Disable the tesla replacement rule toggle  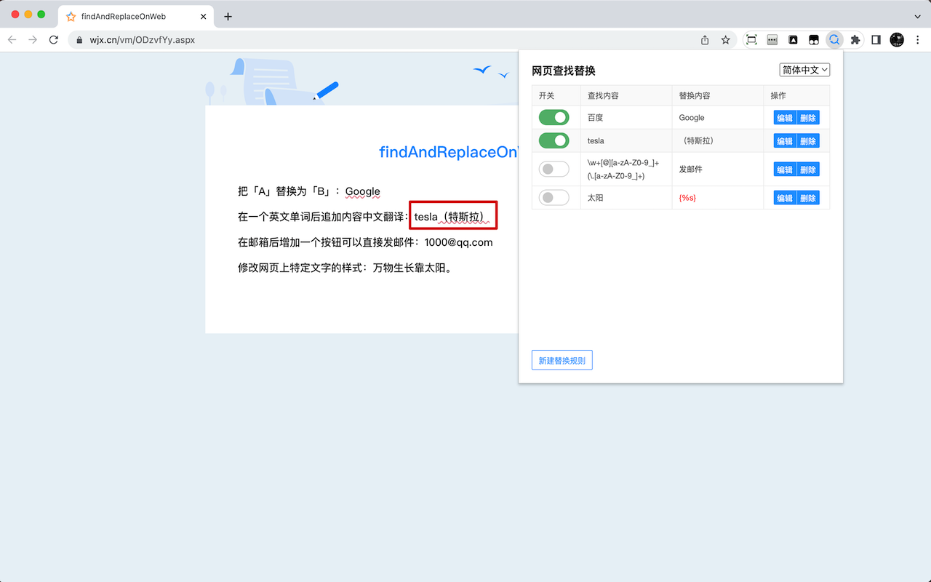click(x=554, y=140)
